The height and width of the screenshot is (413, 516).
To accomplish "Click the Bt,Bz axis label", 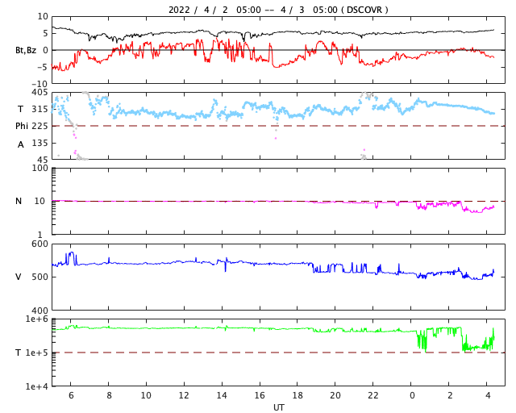I will point(26,50).
